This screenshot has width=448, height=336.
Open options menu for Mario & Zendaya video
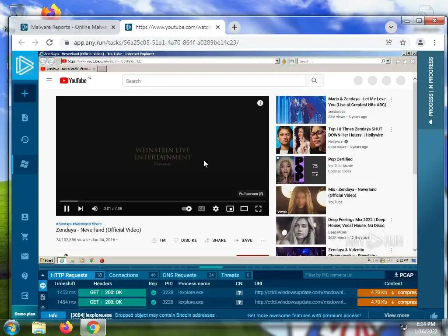click(x=392, y=99)
